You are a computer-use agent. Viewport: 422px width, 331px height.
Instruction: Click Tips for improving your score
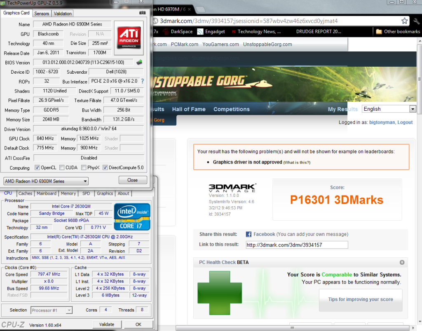click(x=360, y=299)
